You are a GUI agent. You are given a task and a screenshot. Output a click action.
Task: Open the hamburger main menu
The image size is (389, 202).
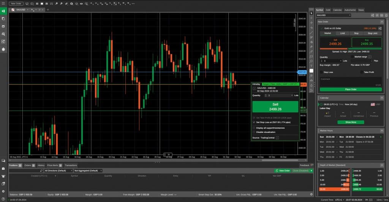point(3,3)
